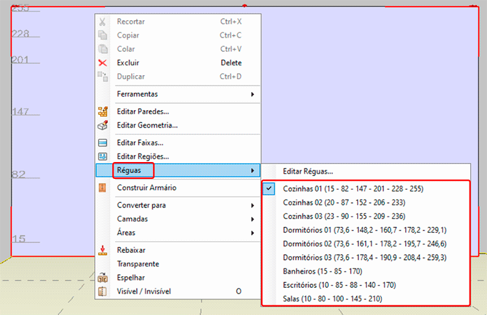Click the Editar Faixas icon
The height and width of the screenshot is (315, 487).
(102, 143)
